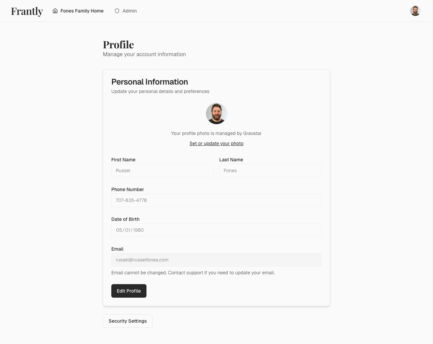The height and width of the screenshot is (344, 433).
Task: Click the Gravatar profile photo
Action: (216, 113)
